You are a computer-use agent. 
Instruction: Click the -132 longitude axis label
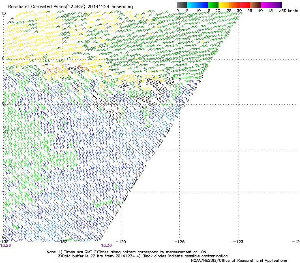[62, 242]
